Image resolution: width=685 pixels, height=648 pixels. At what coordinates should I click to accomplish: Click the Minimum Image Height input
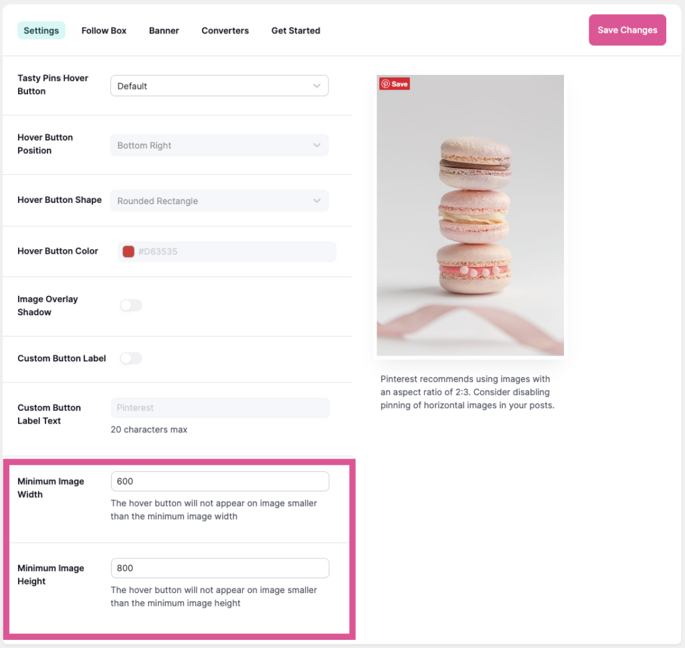(219, 568)
